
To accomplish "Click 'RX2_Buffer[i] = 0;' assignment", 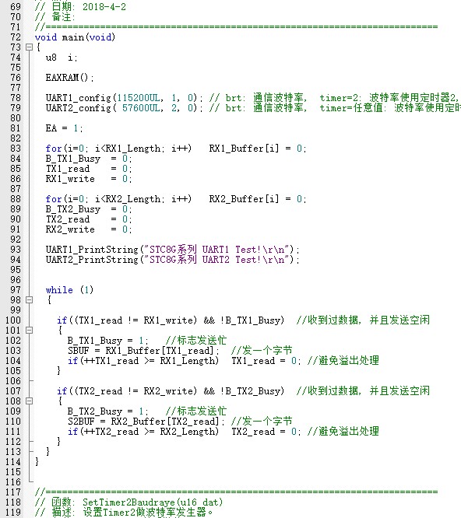I will pos(258,199).
